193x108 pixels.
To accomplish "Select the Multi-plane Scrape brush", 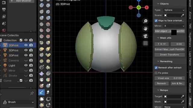I will click(x=48, y=36).
